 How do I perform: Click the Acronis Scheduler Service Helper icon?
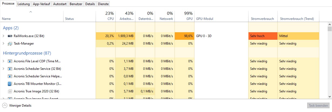pos(10,76)
